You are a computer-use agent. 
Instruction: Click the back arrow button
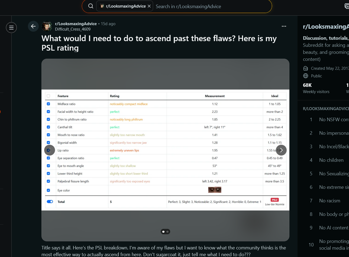(x=33, y=26)
